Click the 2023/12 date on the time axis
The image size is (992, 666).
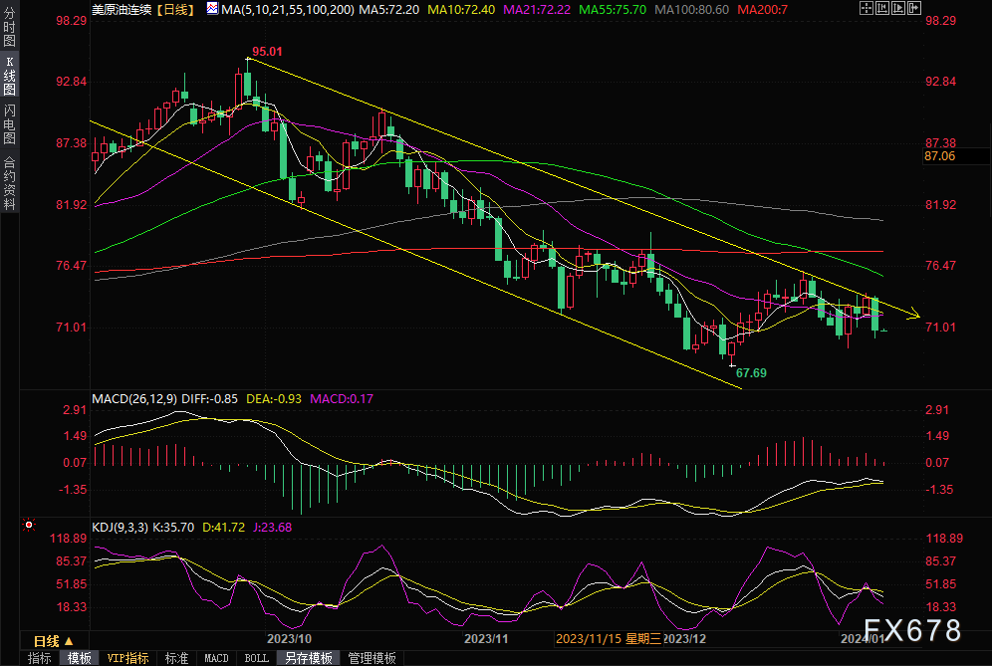tap(684, 639)
